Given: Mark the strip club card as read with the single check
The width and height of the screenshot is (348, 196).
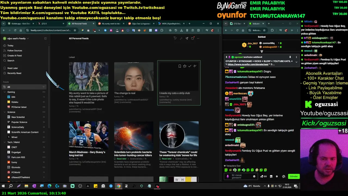Looking at the screenshot, I should point(190,66).
